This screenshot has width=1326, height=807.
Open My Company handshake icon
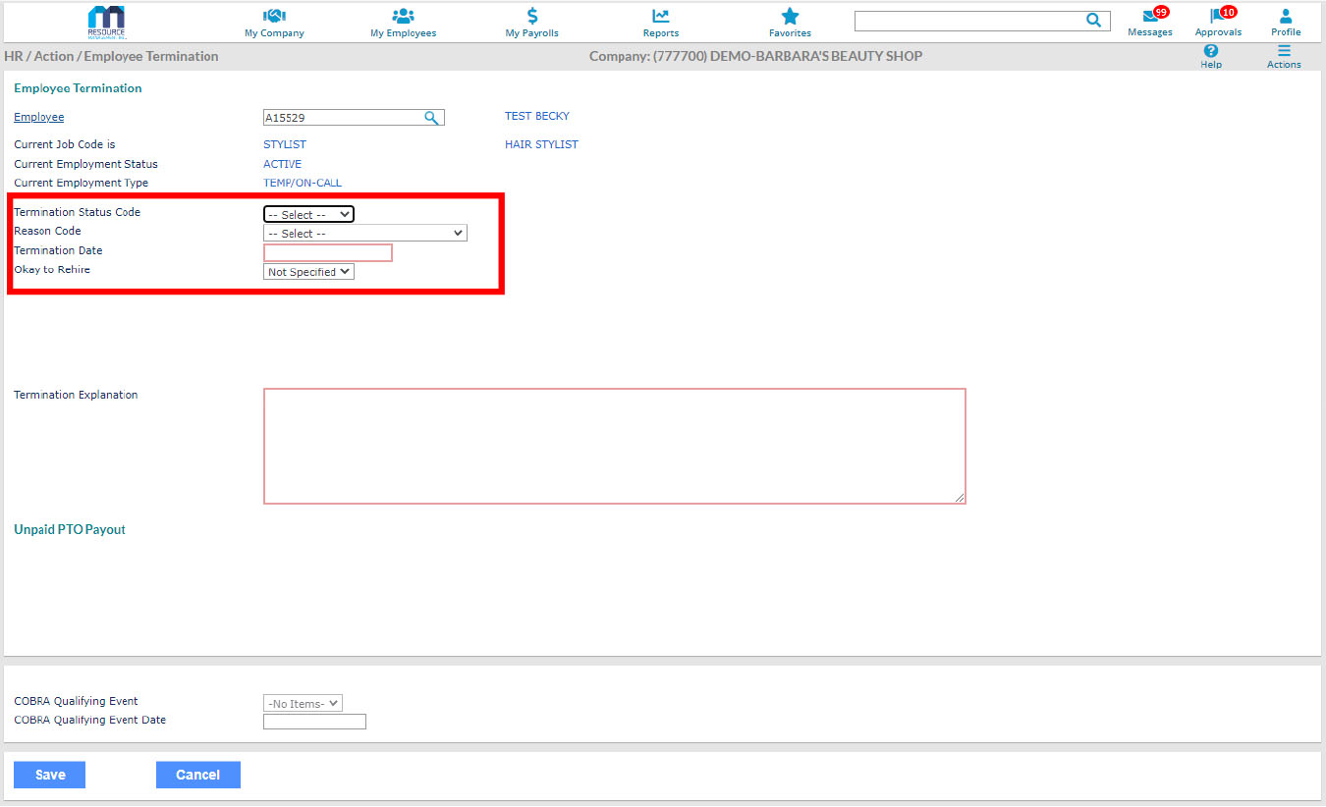274,16
